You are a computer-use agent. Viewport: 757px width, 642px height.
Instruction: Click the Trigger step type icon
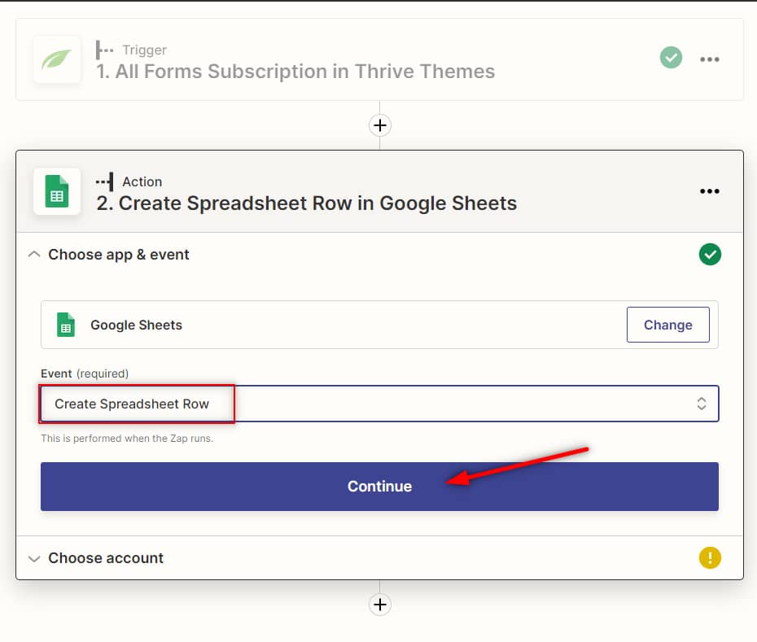(x=104, y=50)
